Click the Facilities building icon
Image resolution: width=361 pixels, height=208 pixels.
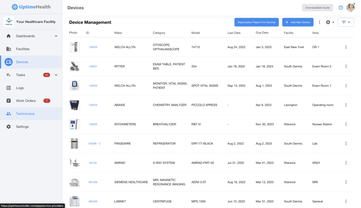[8, 49]
